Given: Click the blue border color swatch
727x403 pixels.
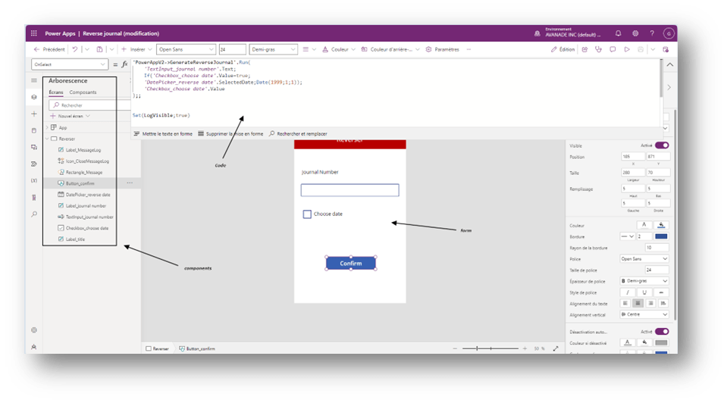Looking at the screenshot, I should tap(660, 236).
